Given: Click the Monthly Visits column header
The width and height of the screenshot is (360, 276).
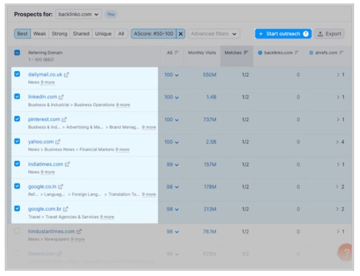Looking at the screenshot, I should coord(202,53).
